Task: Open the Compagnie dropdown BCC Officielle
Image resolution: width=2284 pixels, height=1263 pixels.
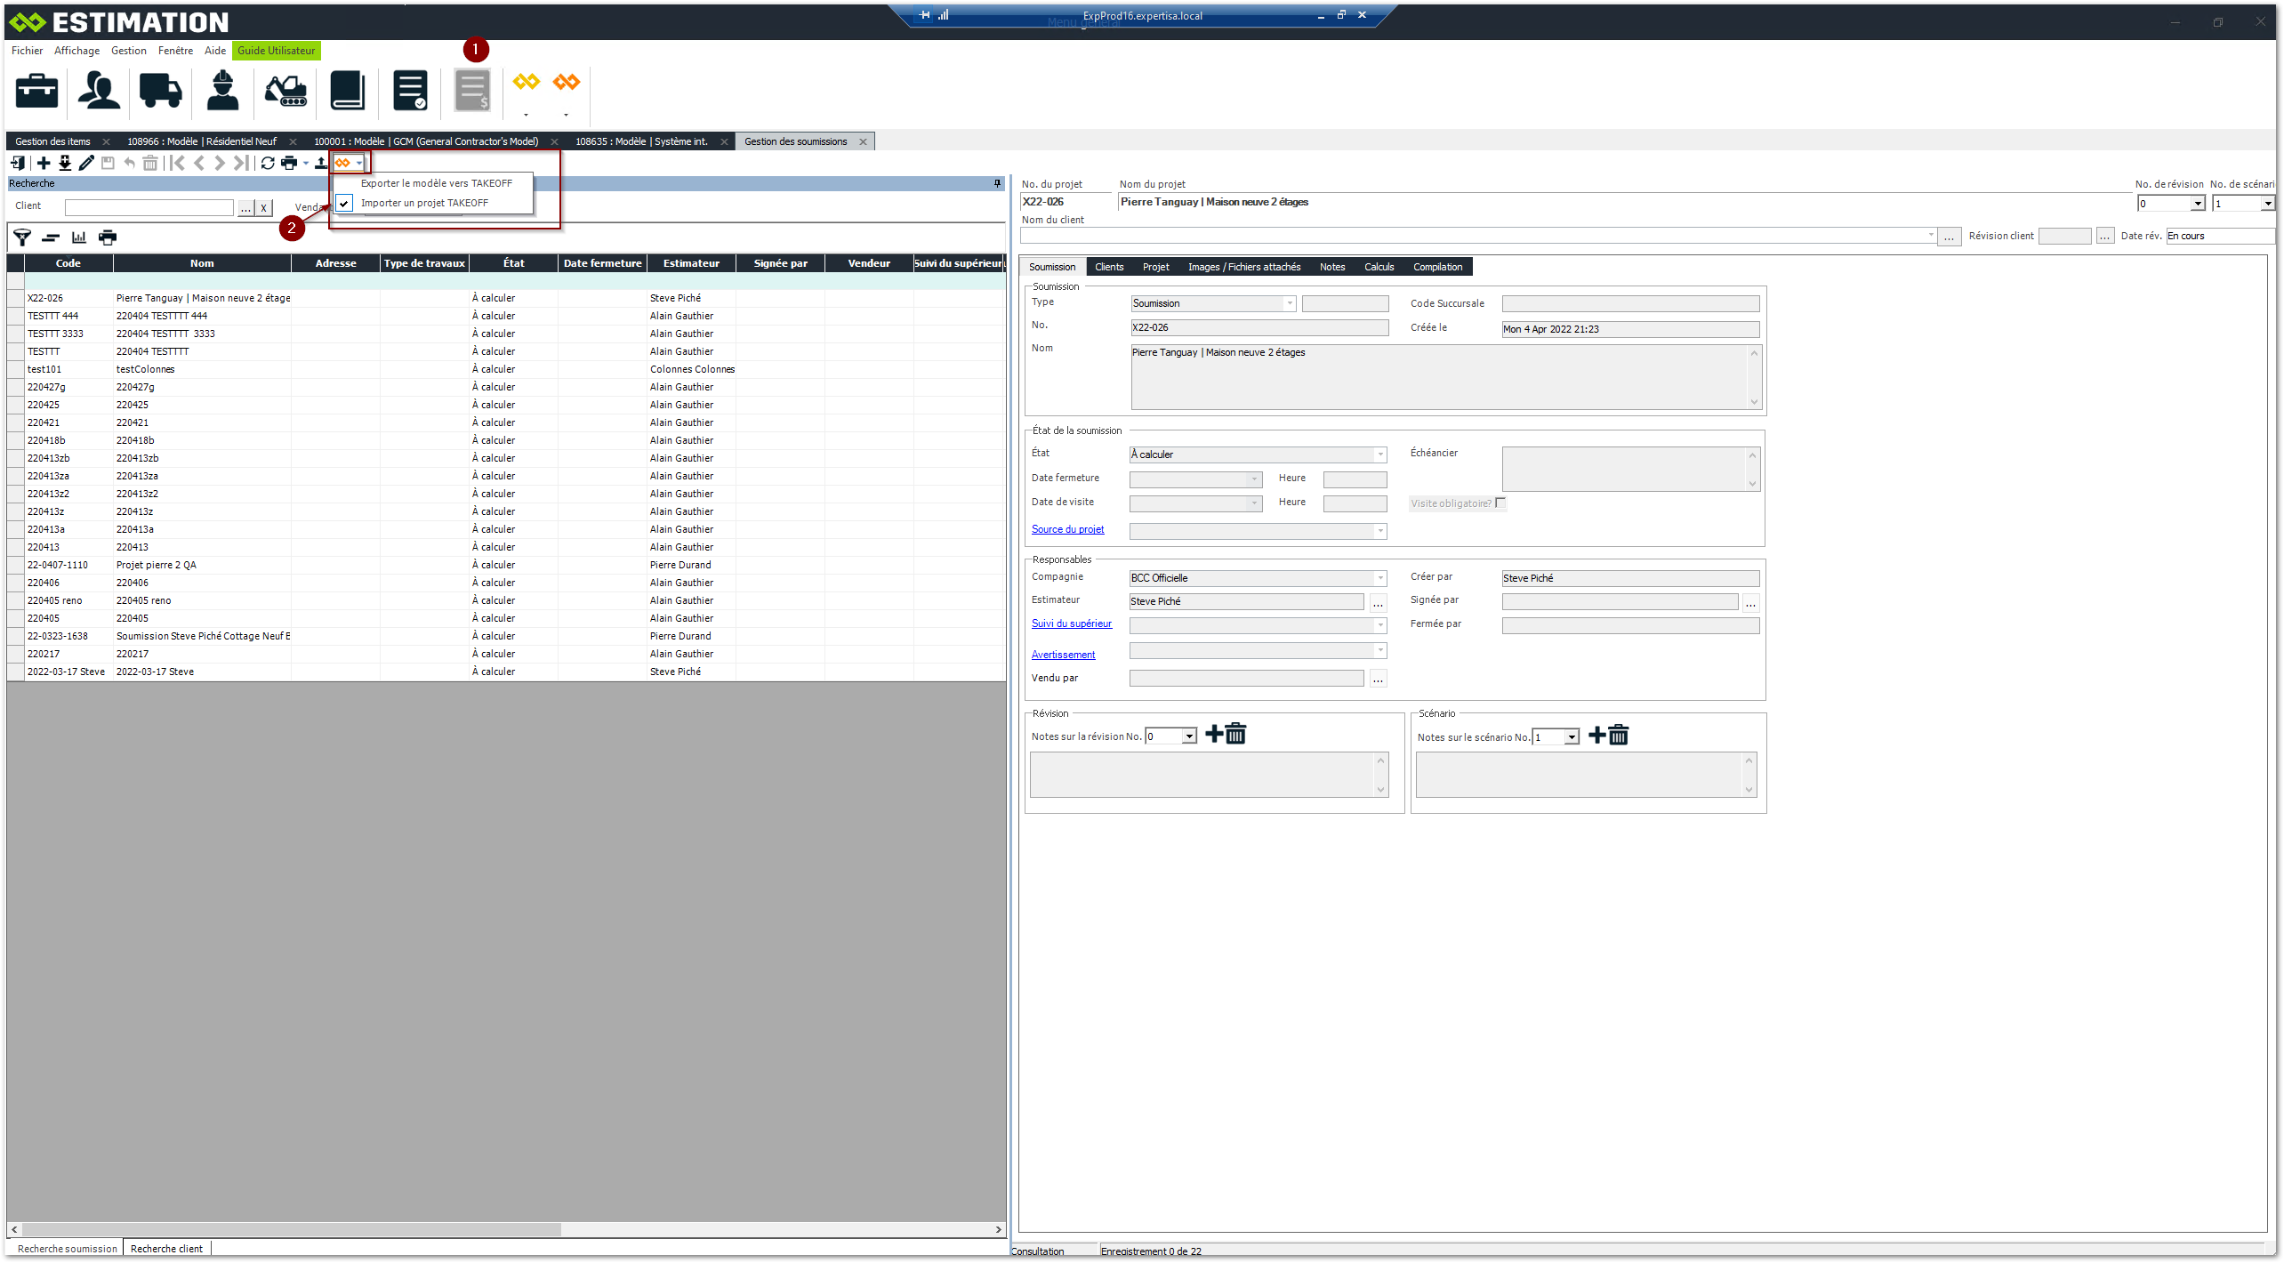Action: (x=1380, y=578)
